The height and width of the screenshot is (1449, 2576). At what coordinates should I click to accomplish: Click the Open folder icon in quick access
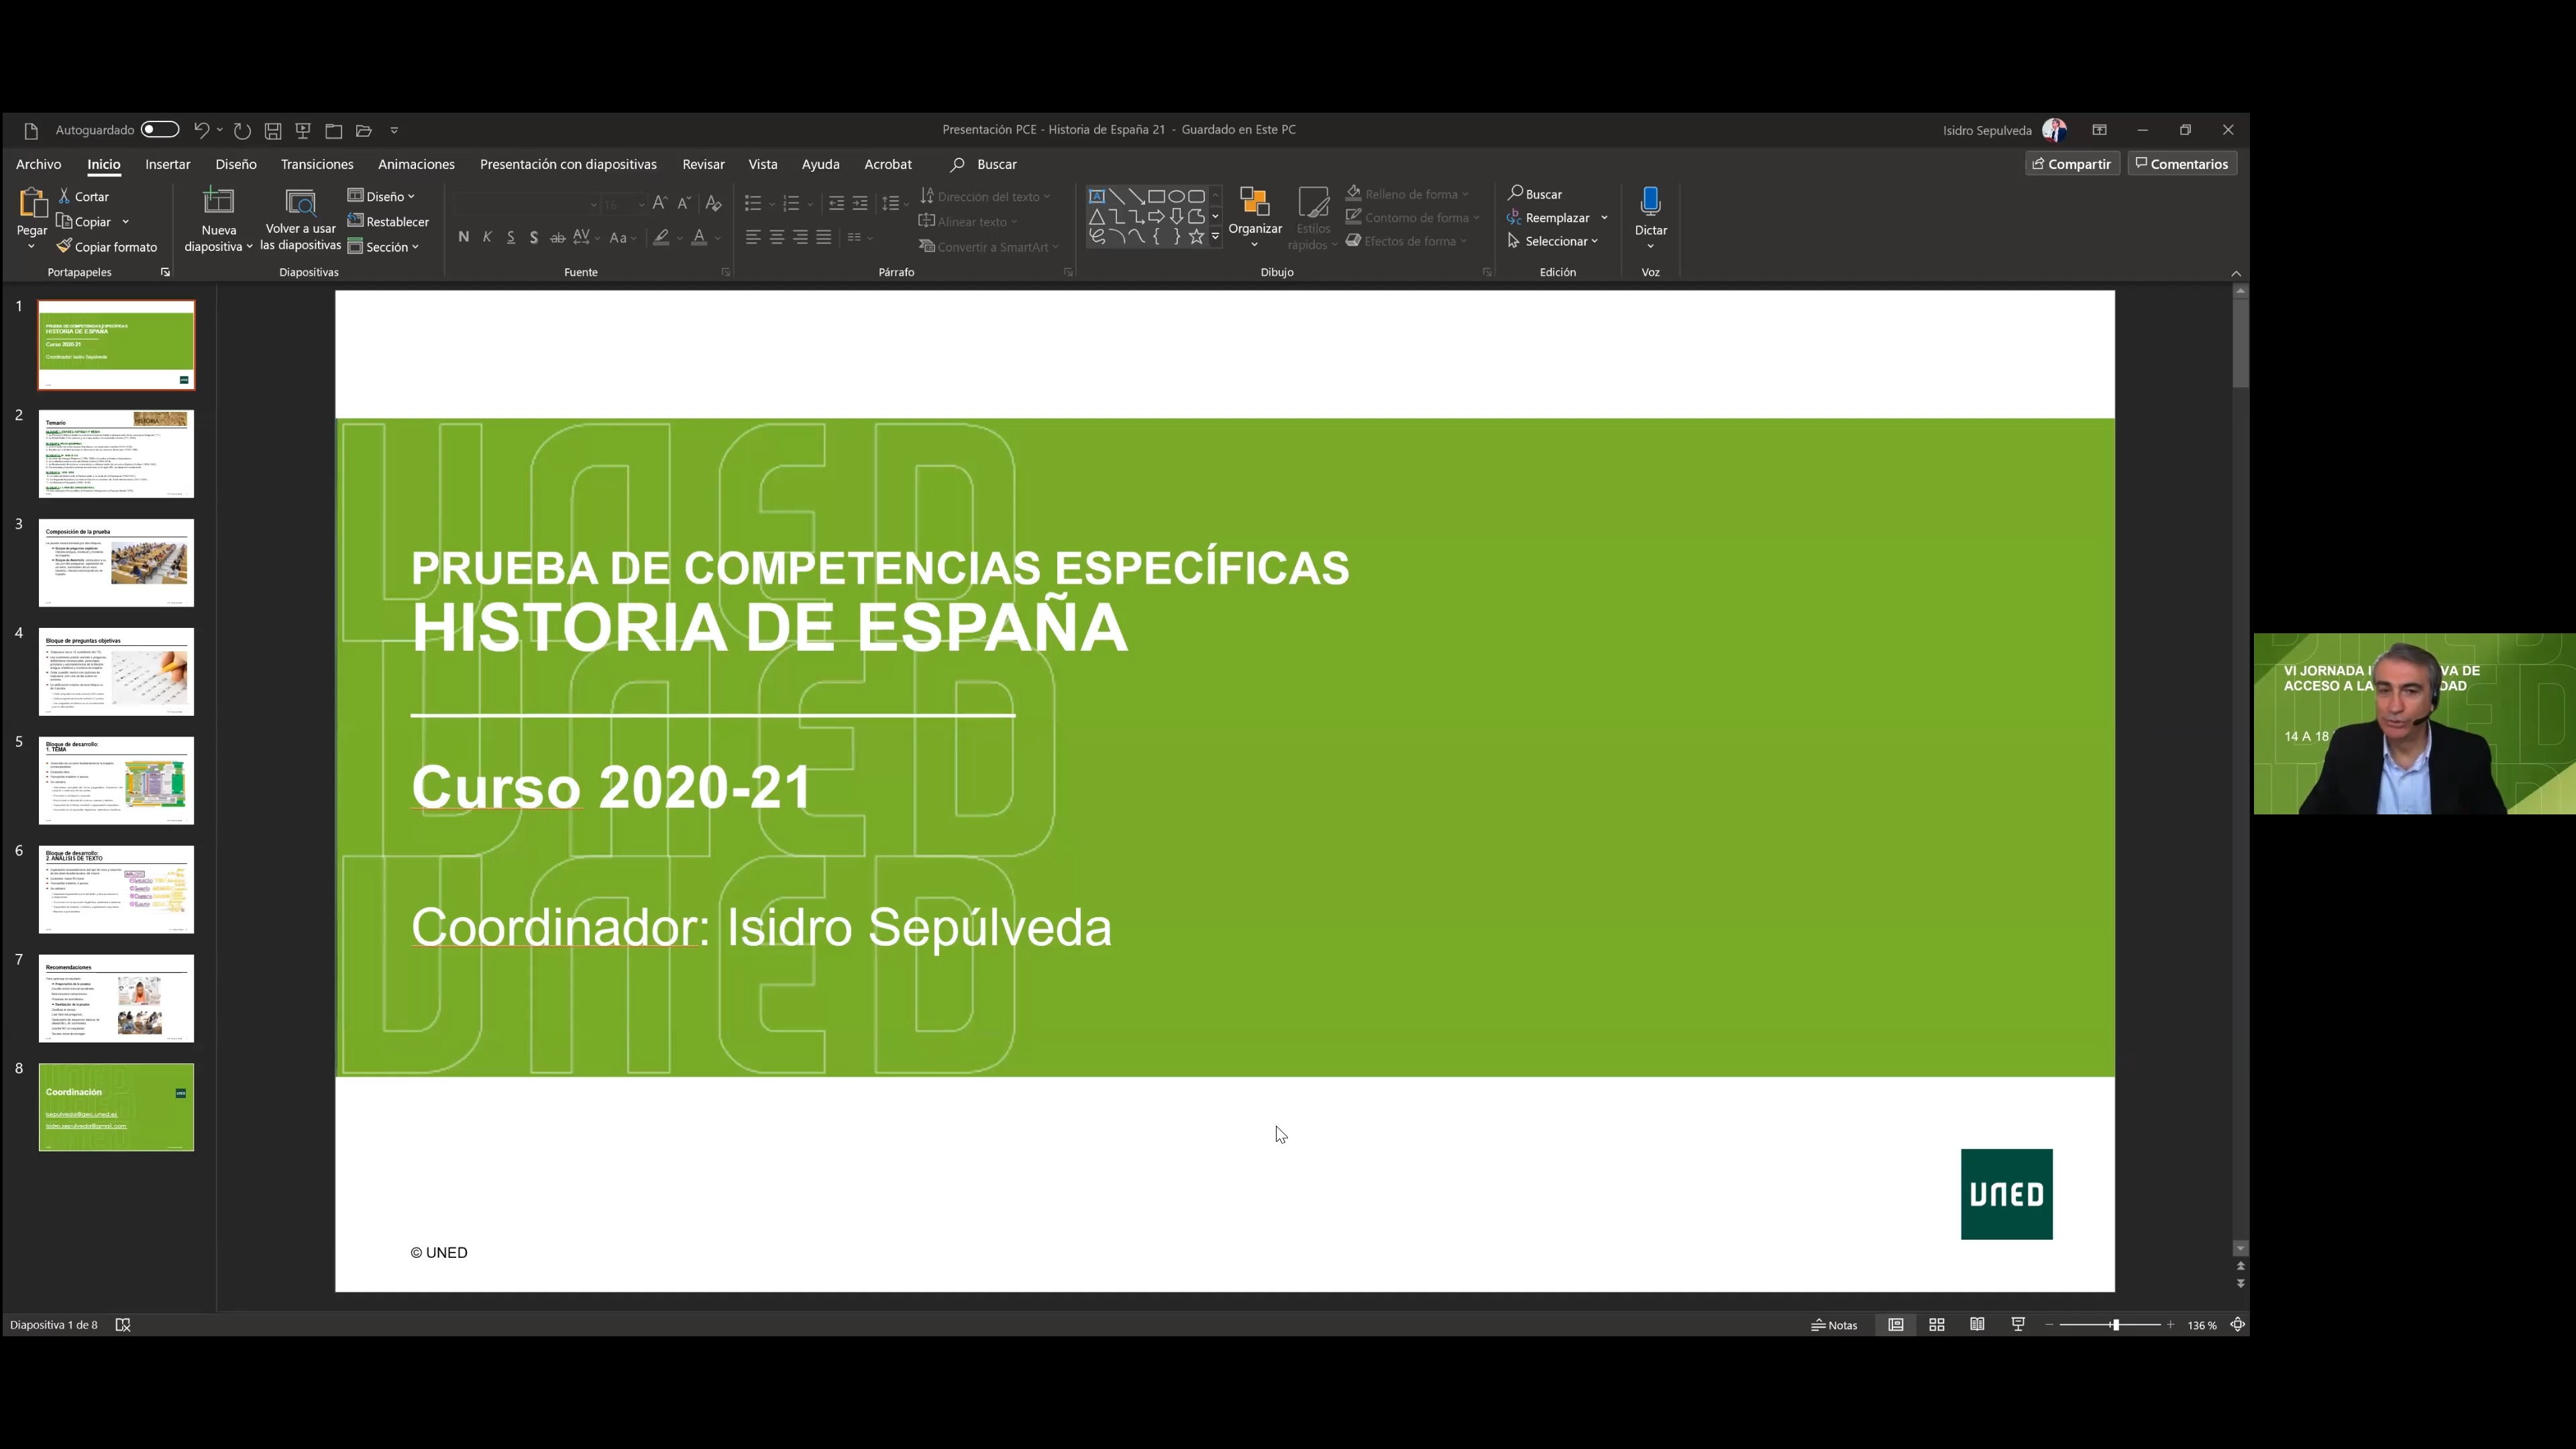[x=364, y=130]
